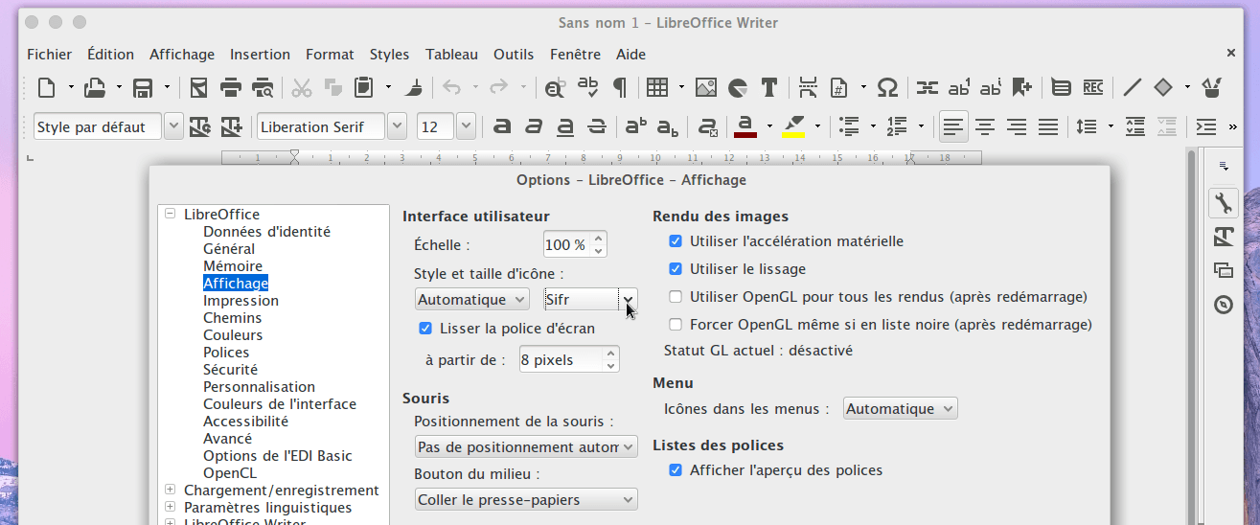This screenshot has width=1260, height=525.
Task: Insert a table using the grid icon
Action: 657,88
